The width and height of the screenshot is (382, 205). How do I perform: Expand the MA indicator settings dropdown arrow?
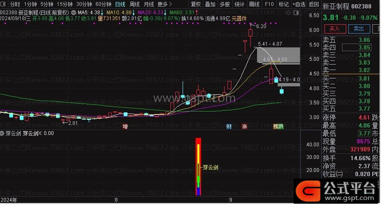coord(74,13)
